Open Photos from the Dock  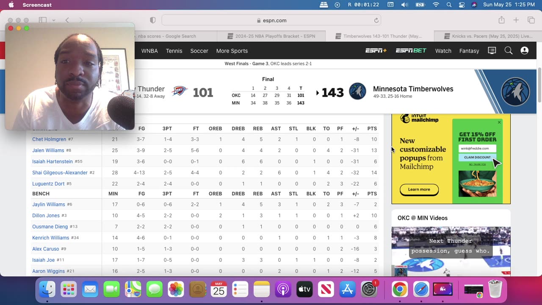point(176,289)
